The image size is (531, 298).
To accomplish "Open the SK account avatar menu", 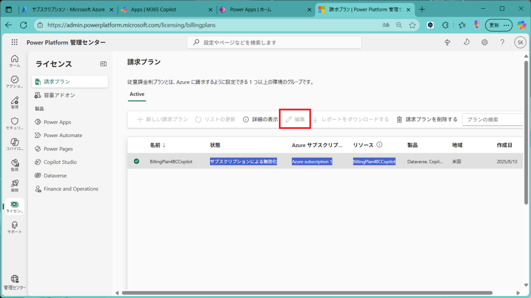I will point(520,42).
